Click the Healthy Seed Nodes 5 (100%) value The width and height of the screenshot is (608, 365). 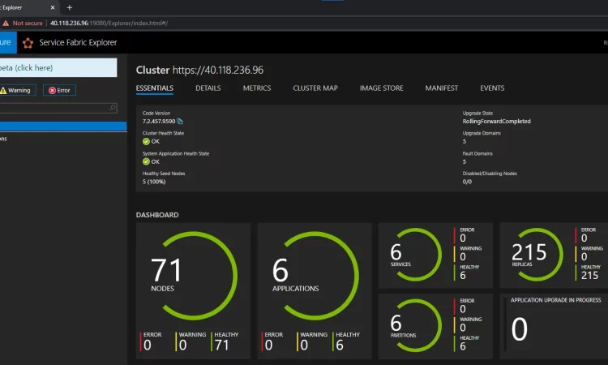click(154, 182)
